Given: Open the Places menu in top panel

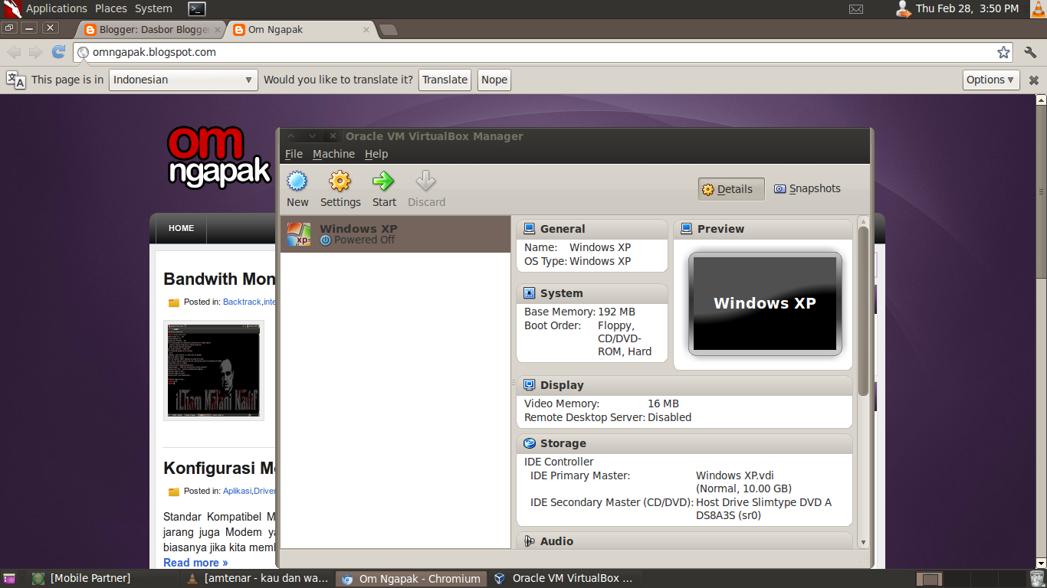Looking at the screenshot, I should (x=111, y=8).
